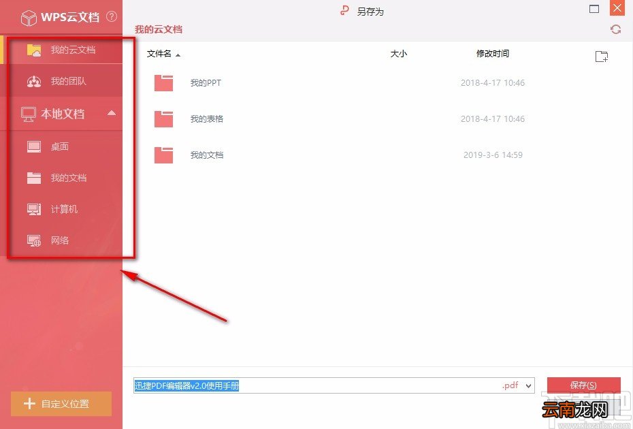Select 网络 location
Screen dimensions: 633x429
[x=61, y=240]
